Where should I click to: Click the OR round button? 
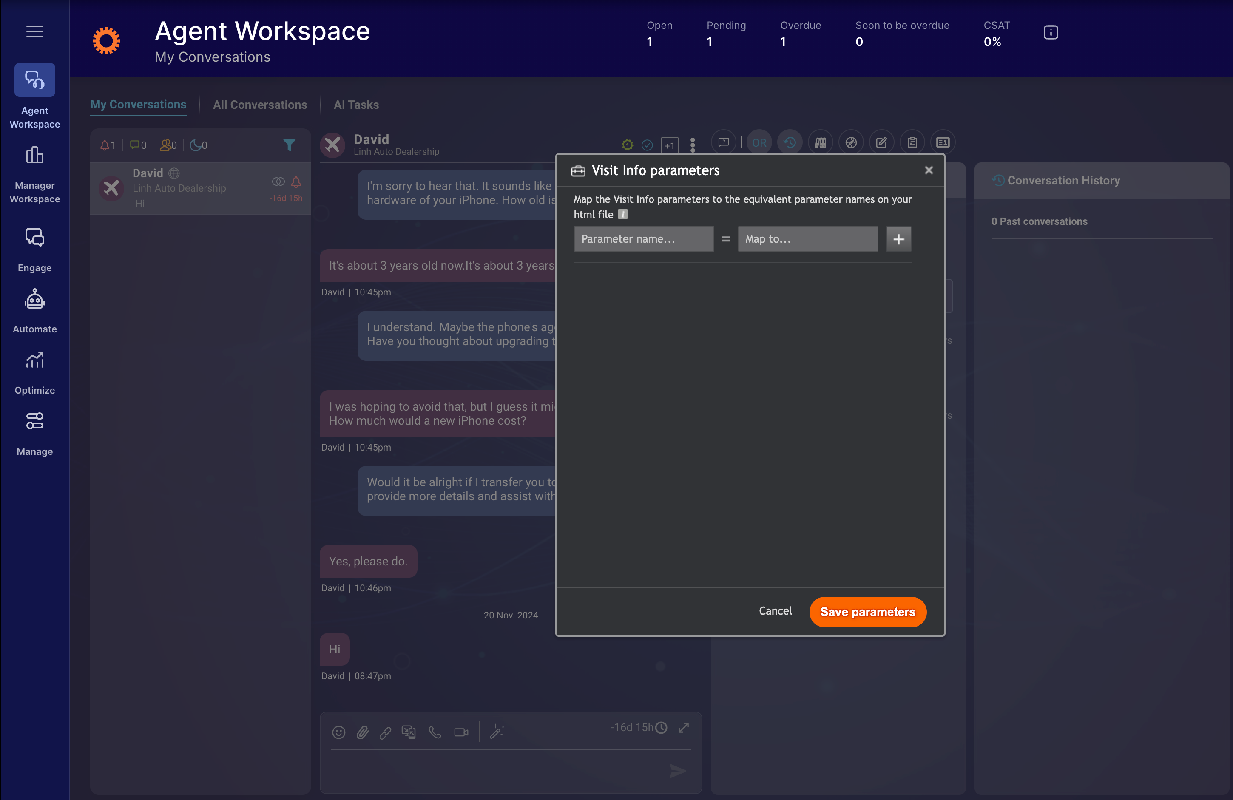pyautogui.click(x=759, y=142)
